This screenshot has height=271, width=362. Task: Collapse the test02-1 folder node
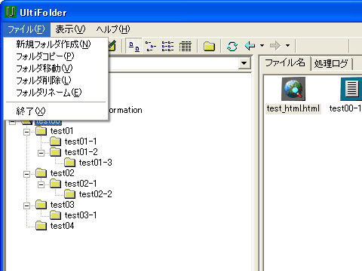pyautogui.click(x=41, y=184)
